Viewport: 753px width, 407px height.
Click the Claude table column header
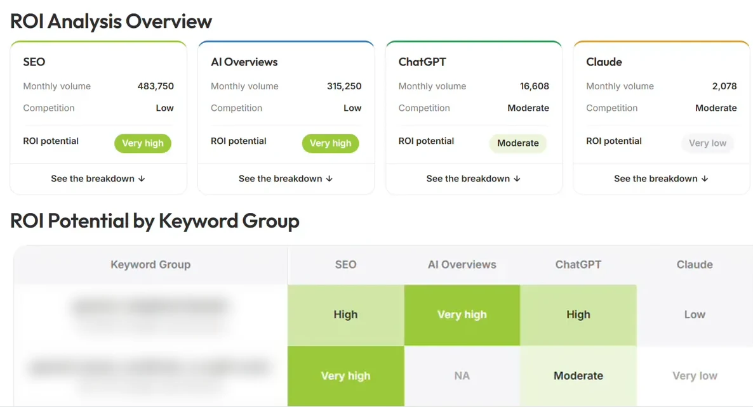(x=695, y=264)
